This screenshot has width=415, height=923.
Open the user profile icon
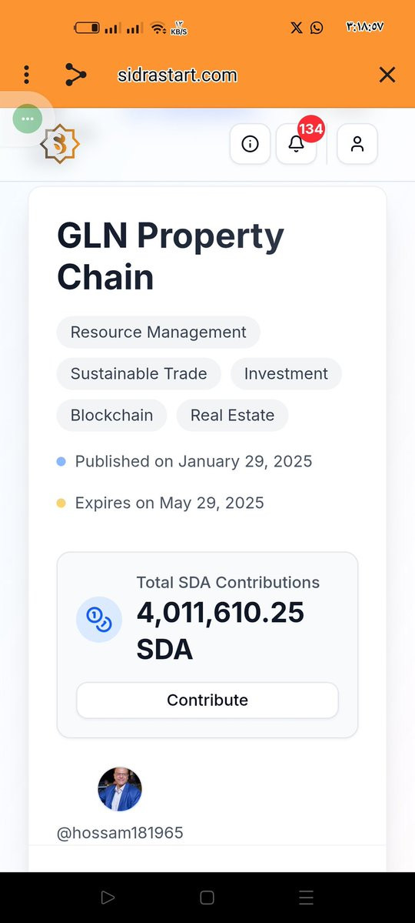point(357,144)
